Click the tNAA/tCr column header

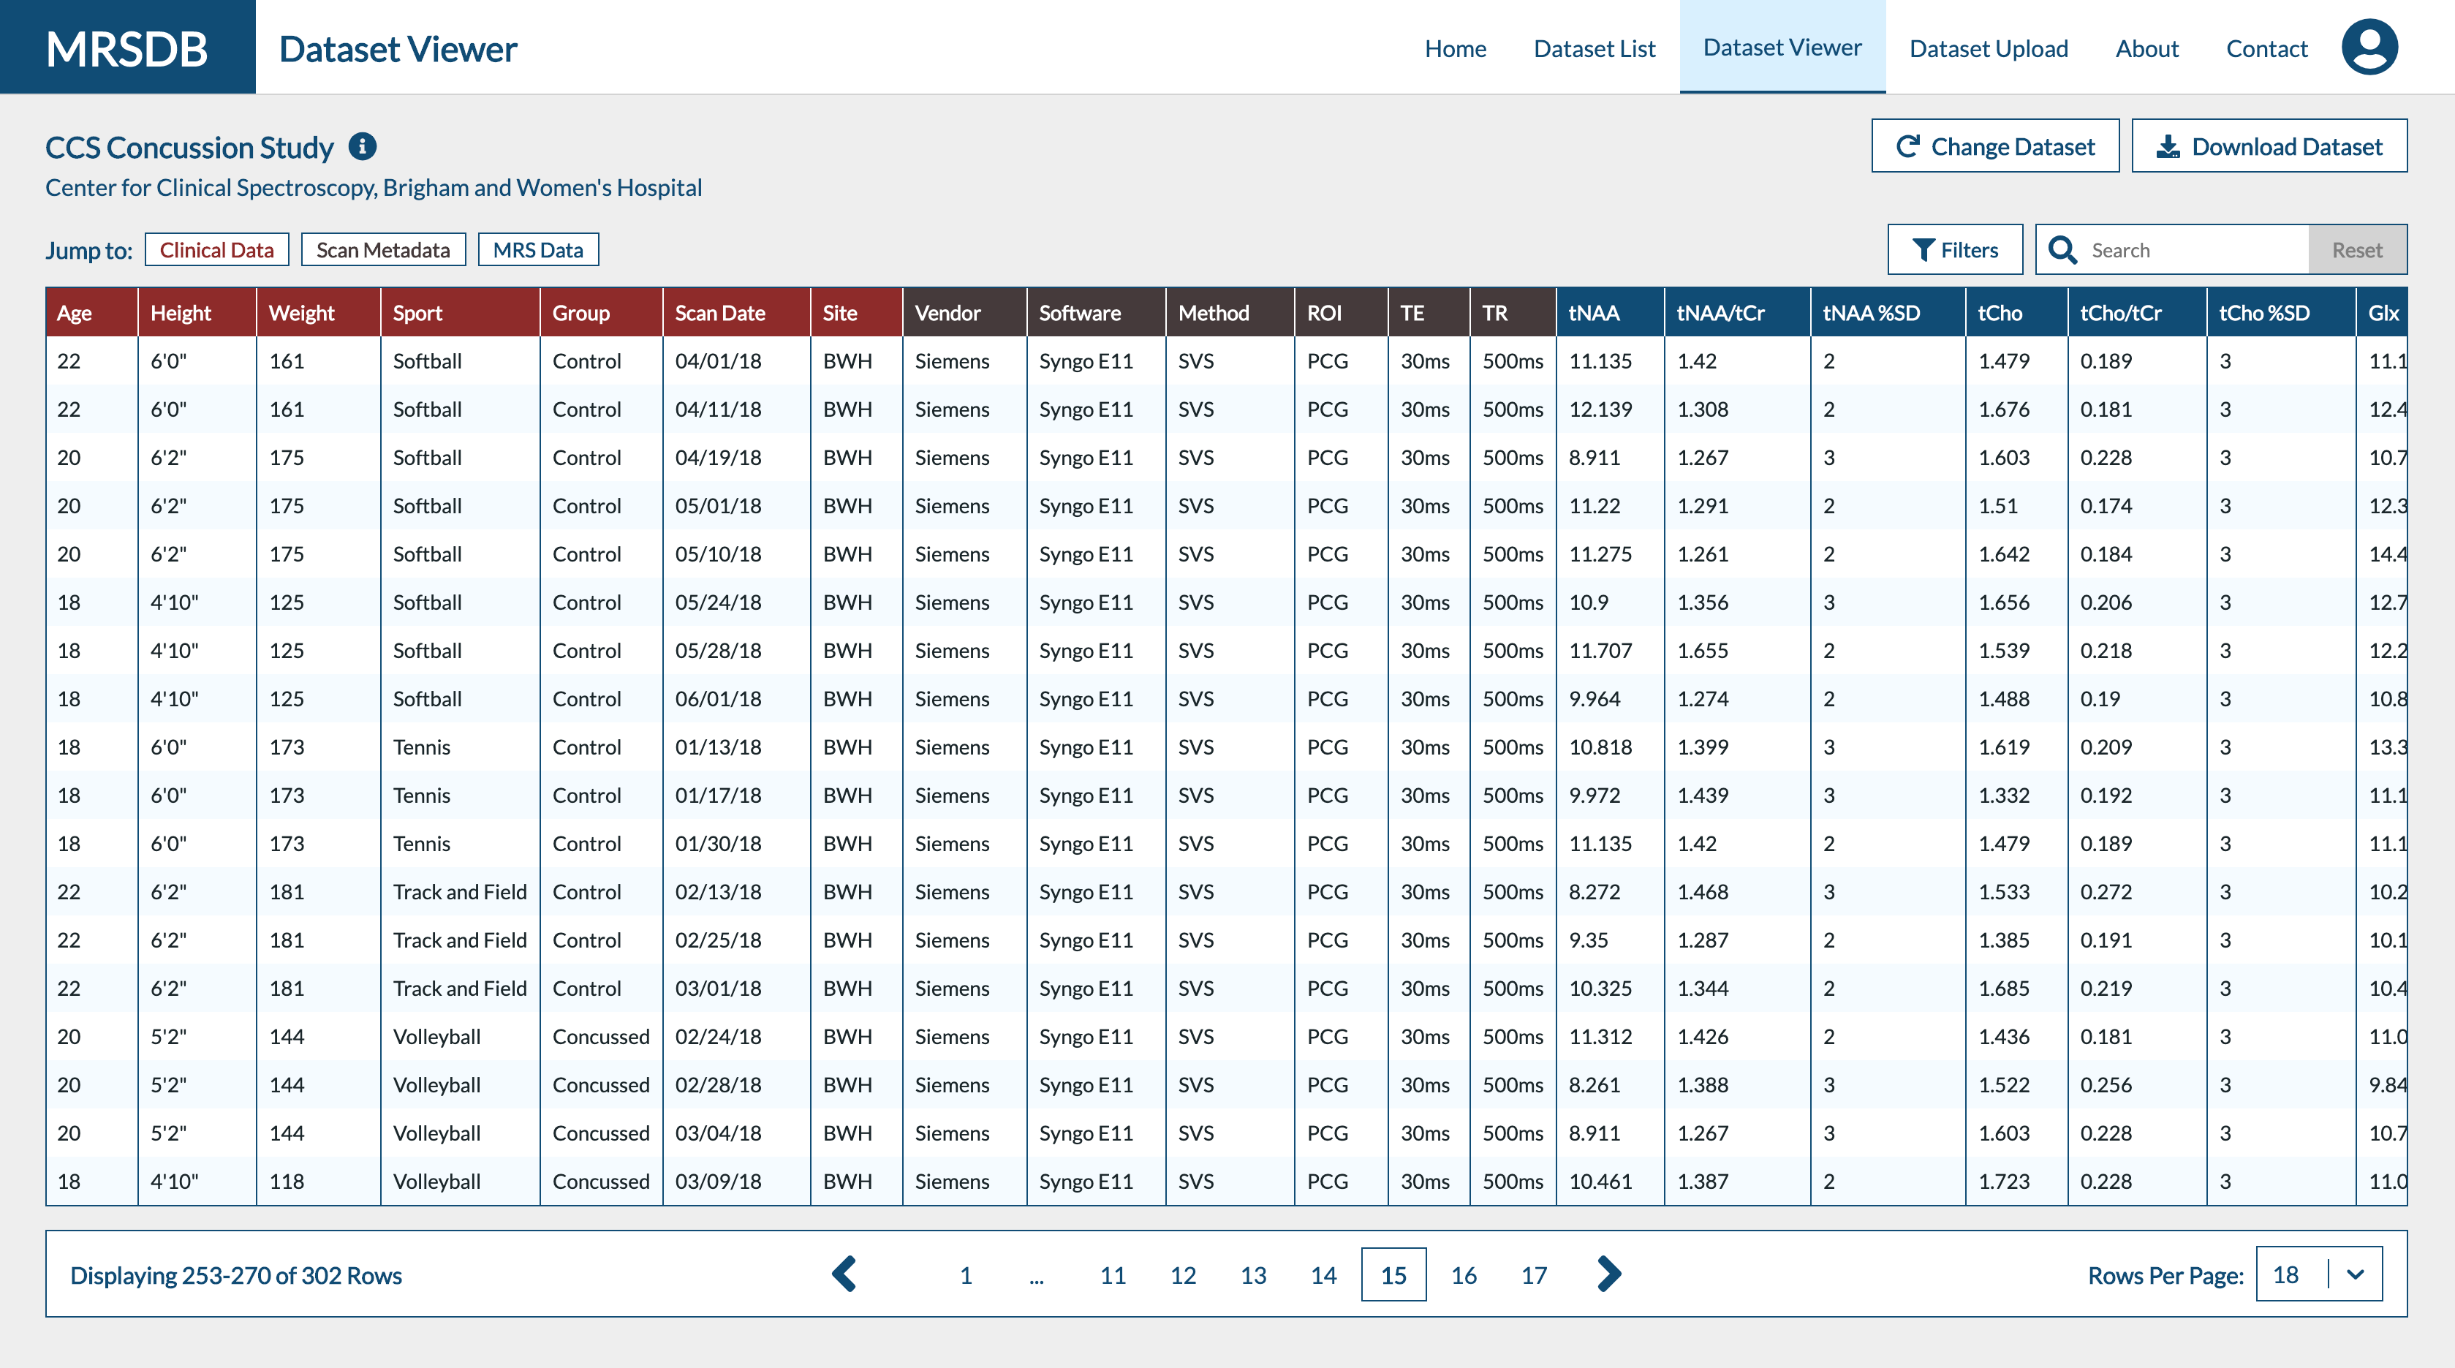pyautogui.click(x=1720, y=313)
